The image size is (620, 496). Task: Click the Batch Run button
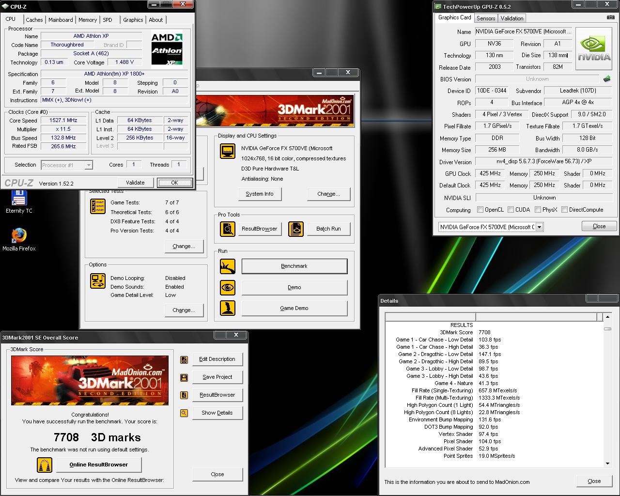coord(328,229)
